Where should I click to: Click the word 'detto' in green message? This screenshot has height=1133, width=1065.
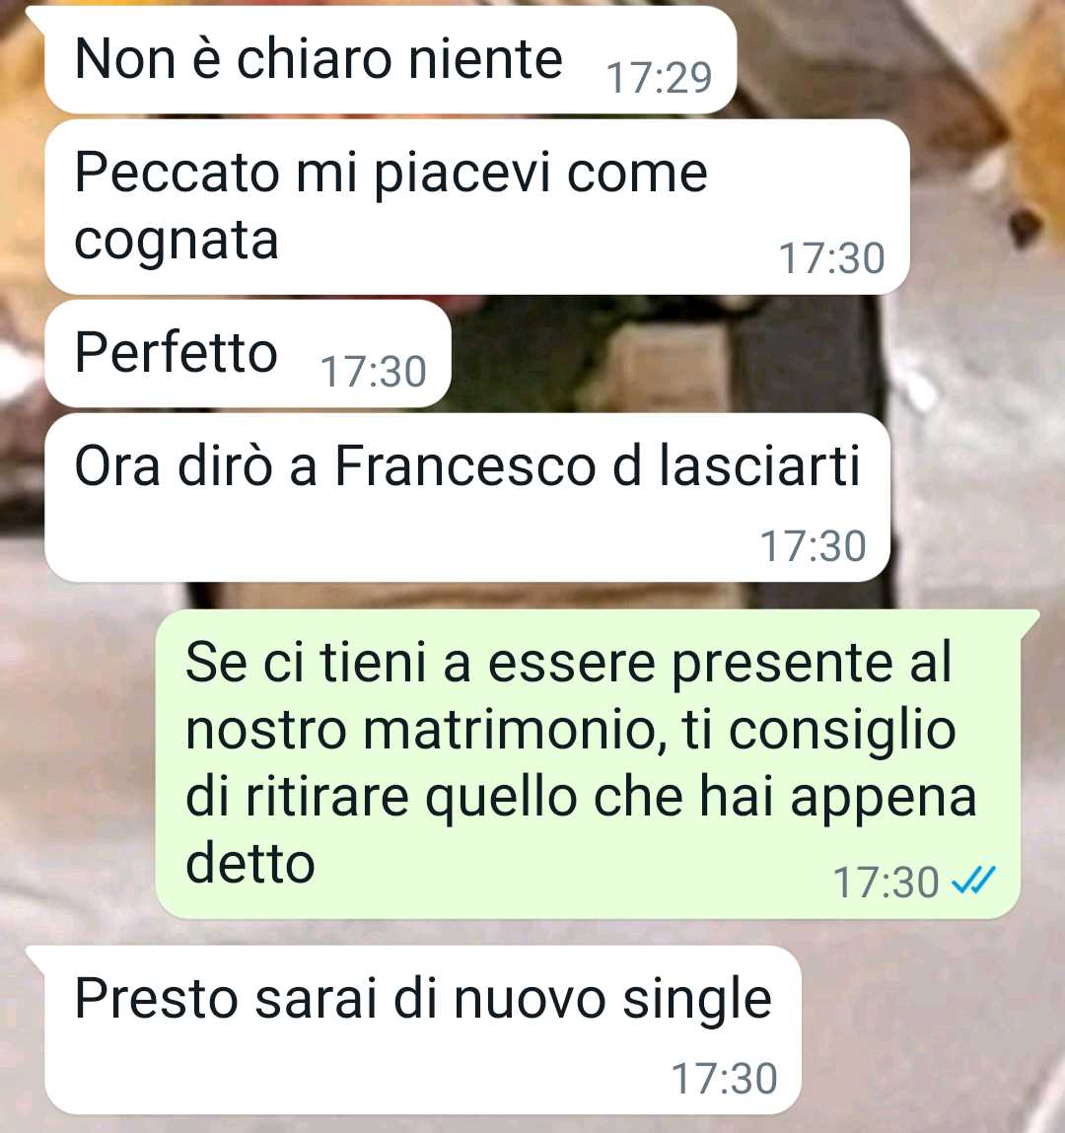250,864
